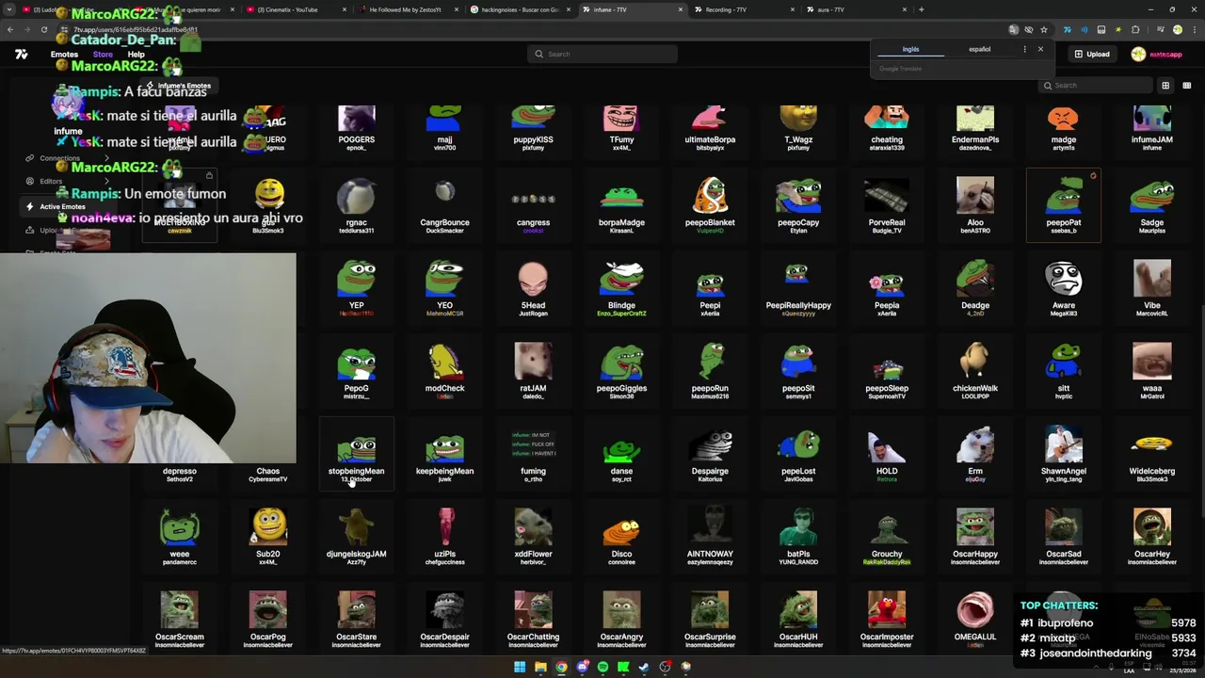1205x678 pixels.
Task: Open the POGGERS emote
Action: (356, 128)
